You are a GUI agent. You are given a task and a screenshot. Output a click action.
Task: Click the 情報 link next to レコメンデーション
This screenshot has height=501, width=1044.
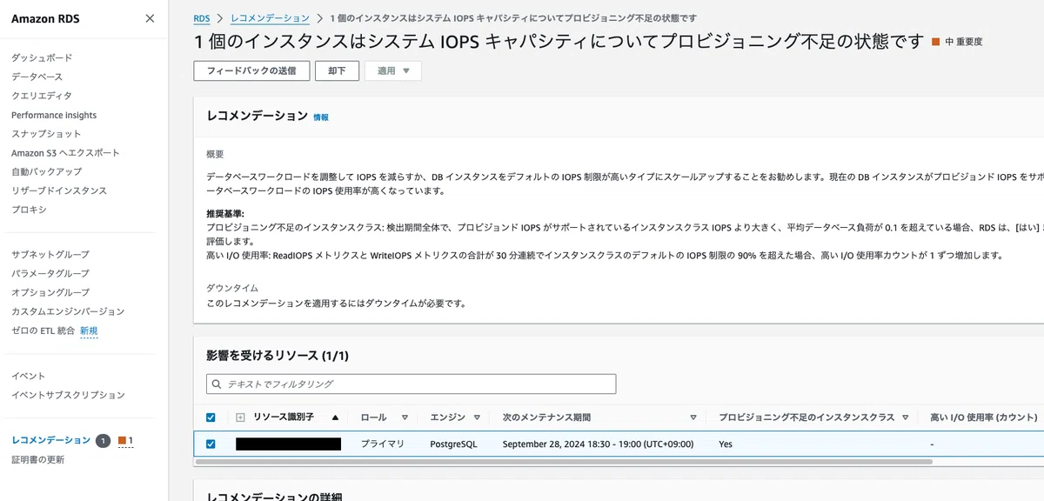[321, 117]
